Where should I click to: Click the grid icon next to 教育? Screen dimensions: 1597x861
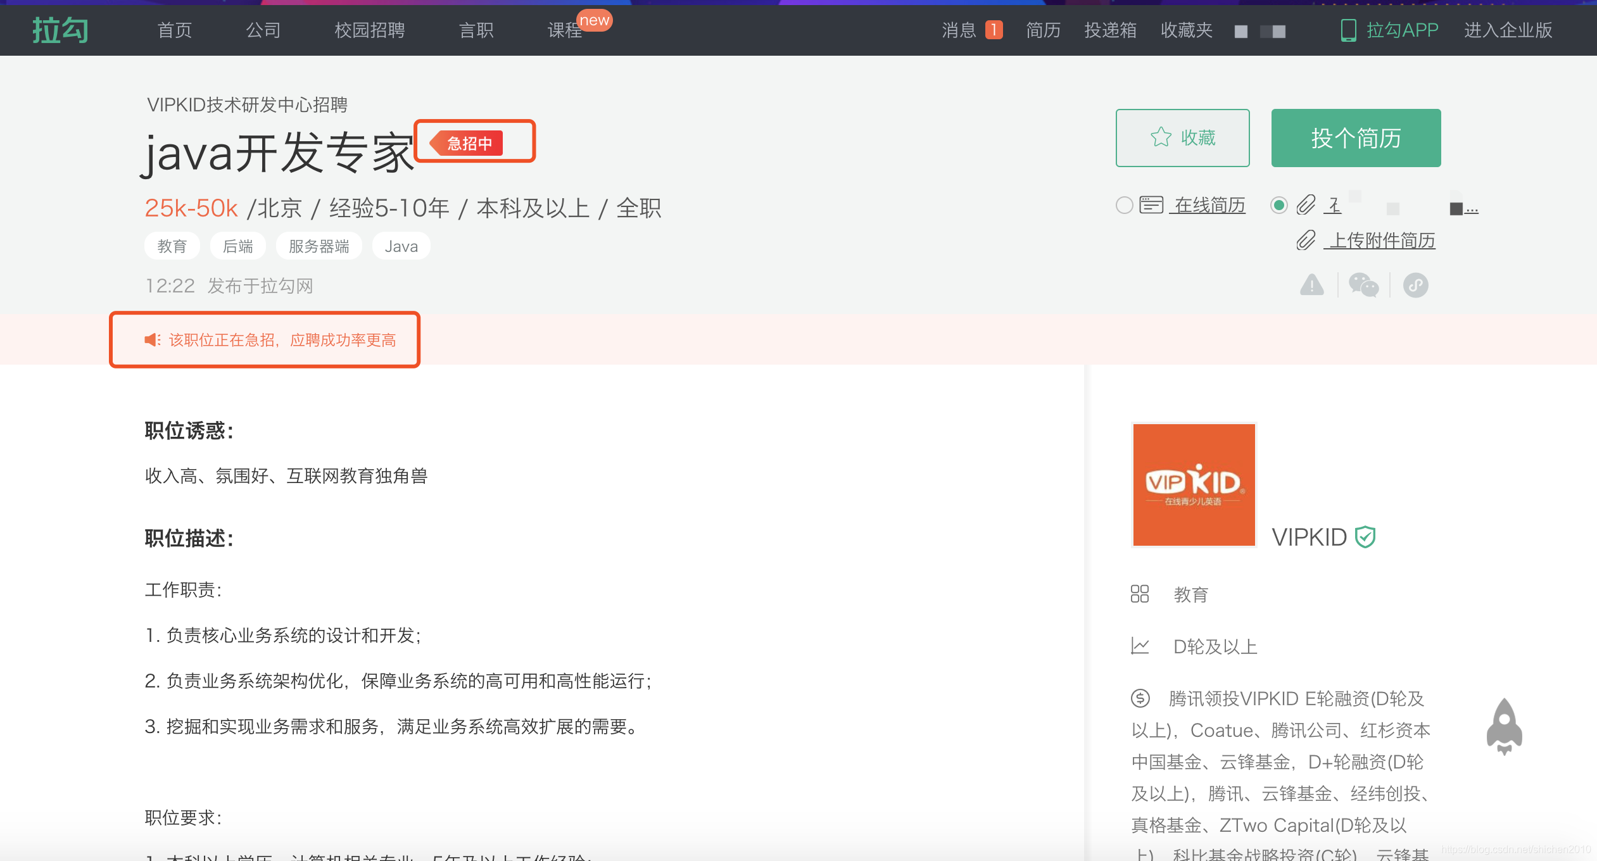[1140, 594]
